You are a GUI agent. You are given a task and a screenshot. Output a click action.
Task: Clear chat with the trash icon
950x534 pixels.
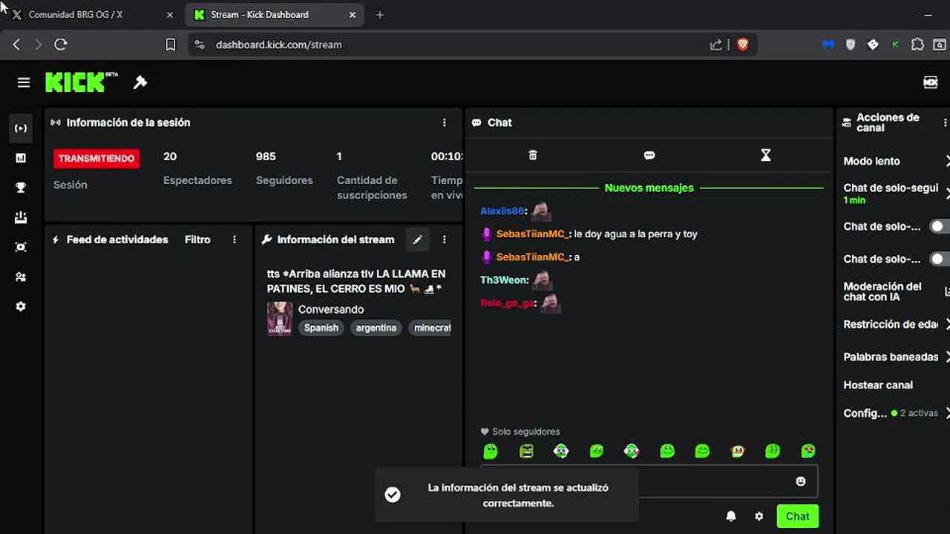click(532, 155)
